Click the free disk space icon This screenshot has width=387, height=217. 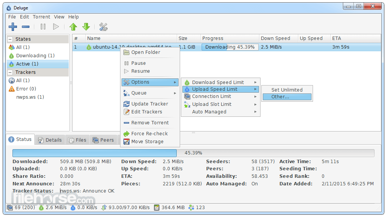(157, 208)
